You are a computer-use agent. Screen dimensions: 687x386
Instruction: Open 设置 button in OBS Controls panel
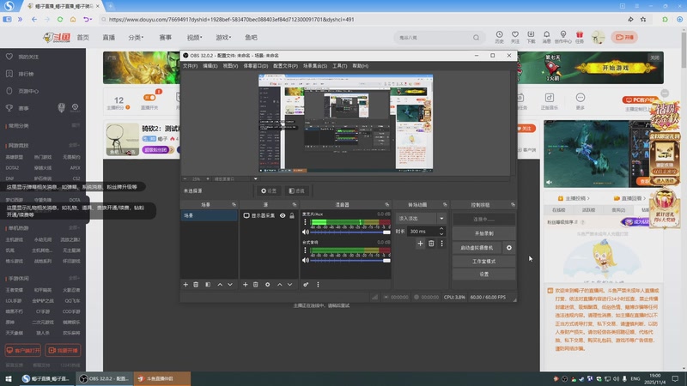(x=483, y=274)
